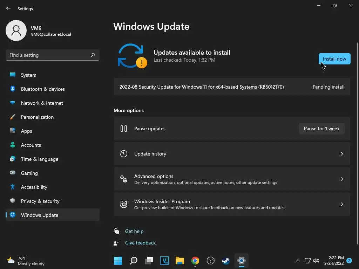Open the notification count badge
Viewport: 359px width, 269px height.
click(x=349, y=261)
